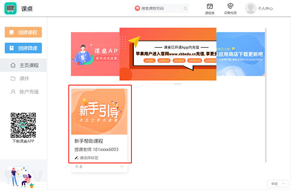Screen dimensions: 291x190
Task: Click the pink 课桌APP banner
Action: (95, 54)
